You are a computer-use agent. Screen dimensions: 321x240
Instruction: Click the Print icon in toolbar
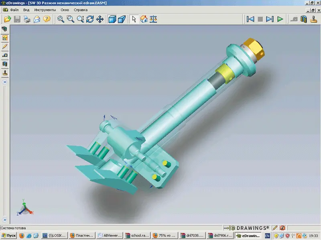[27, 19]
